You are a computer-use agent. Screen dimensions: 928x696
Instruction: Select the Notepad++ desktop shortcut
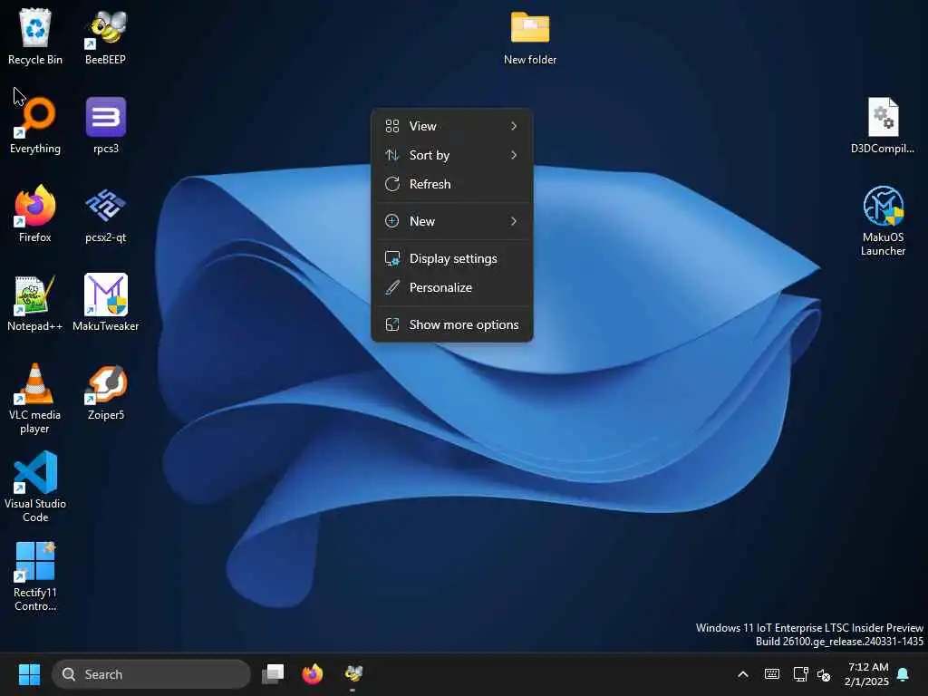[x=35, y=303]
